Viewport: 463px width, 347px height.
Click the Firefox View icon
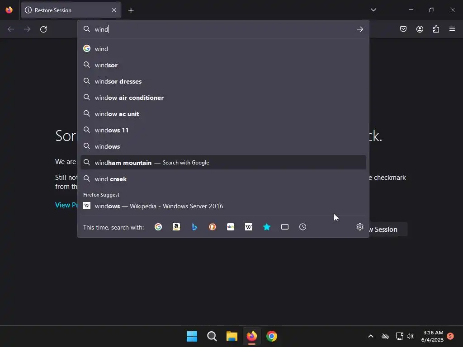pos(9,10)
